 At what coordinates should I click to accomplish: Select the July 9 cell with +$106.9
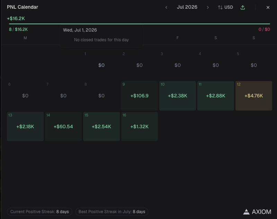[x=140, y=96]
